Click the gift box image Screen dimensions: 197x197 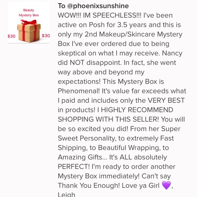[29, 31]
